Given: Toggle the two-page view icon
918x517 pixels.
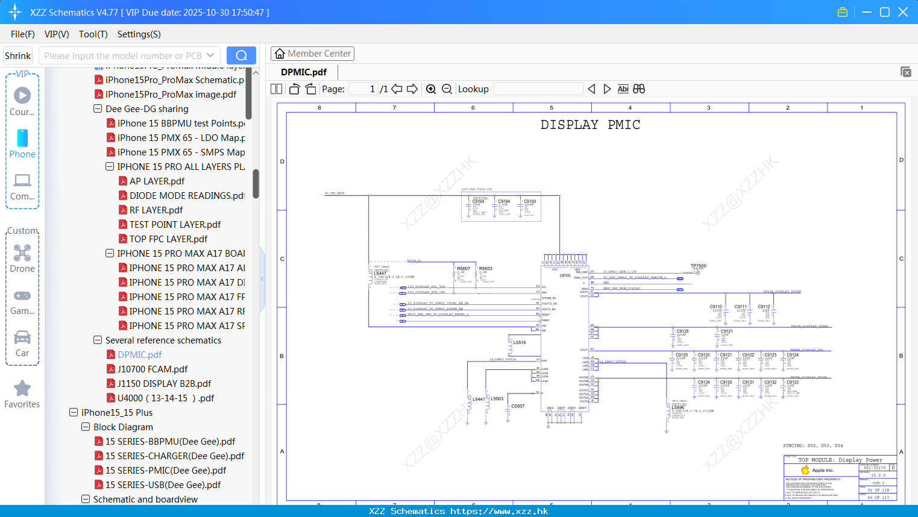Looking at the screenshot, I should pyautogui.click(x=276, y=89).
